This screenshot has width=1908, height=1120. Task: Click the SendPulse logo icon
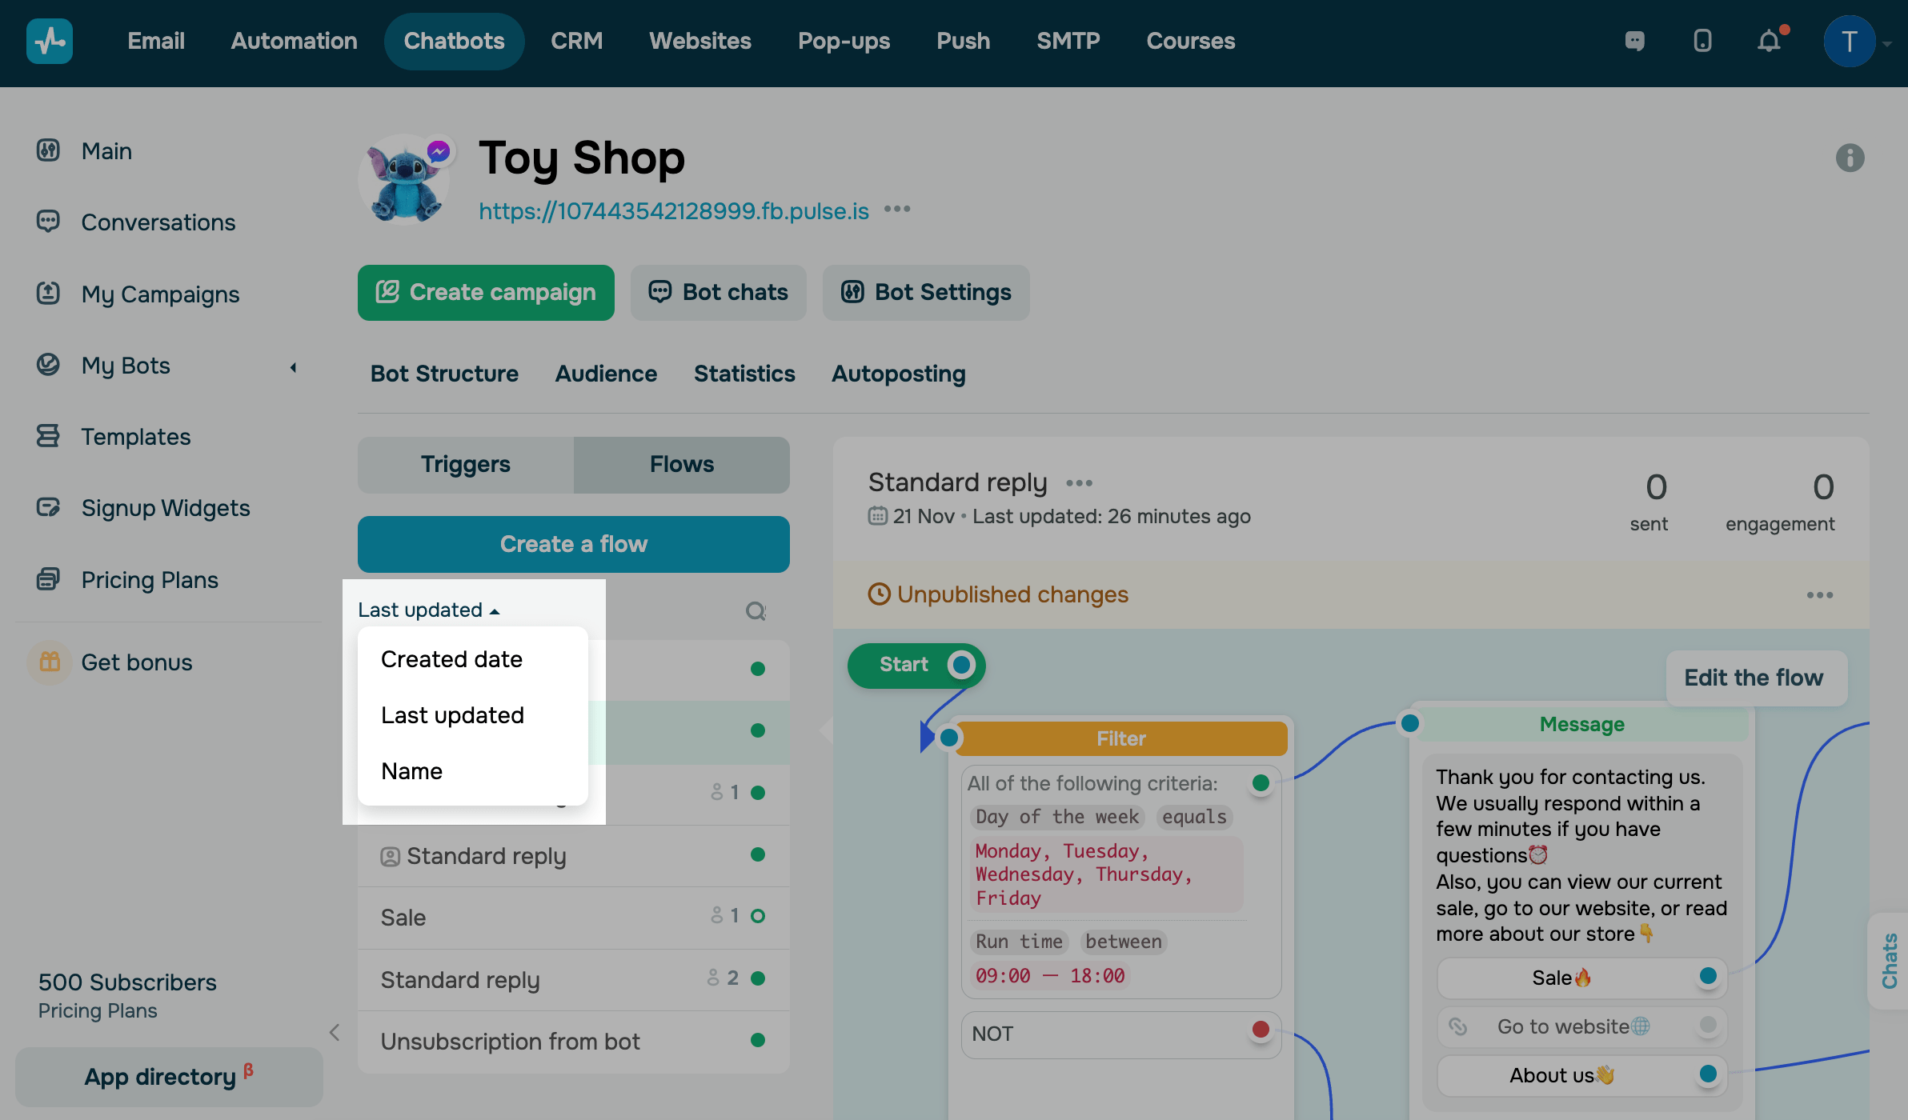pos(50,41)
